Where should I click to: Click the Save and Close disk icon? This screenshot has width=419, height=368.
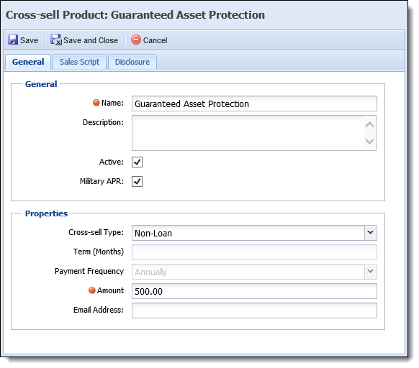pos(56,40)
